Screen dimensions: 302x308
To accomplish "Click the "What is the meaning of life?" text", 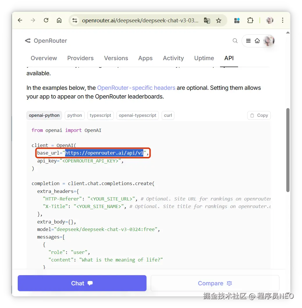I will [121, 260].
